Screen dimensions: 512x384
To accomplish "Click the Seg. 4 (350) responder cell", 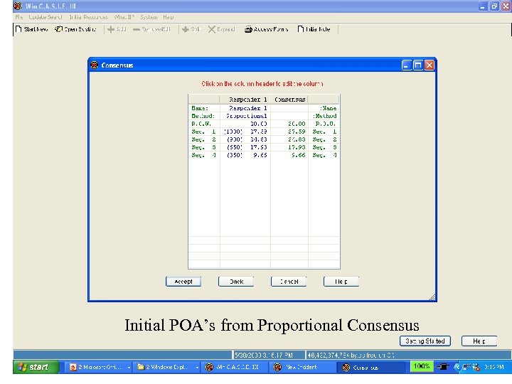I will coord(245,155).
